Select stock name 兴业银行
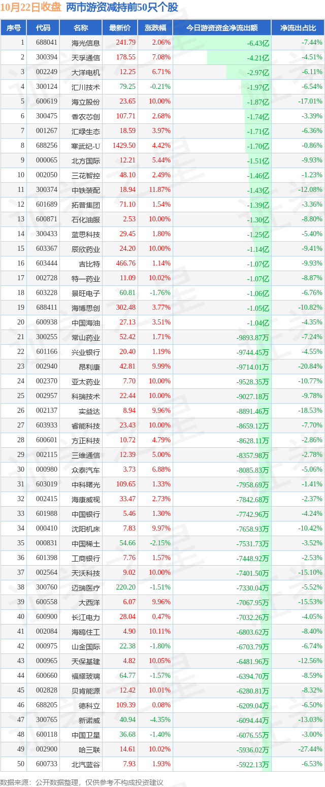Viewport: 325px width, 787px height. pyautogui.click(x=86, y=352)
